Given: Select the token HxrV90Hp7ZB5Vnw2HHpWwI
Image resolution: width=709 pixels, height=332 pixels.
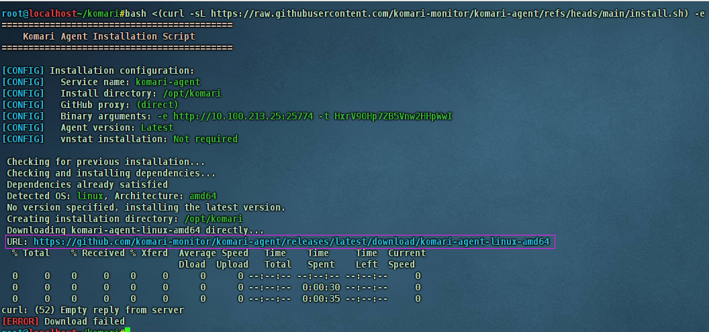Looking at the screenshot, I should tap(393, 117).
